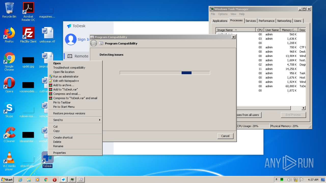Image resolution: width=326 pixels, height=183 pixels.
Task: Choose Open in the context menu
Action: click(75, 63)
